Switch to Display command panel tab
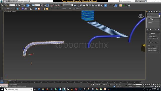 pyautogui.click(x=157, y=12)
